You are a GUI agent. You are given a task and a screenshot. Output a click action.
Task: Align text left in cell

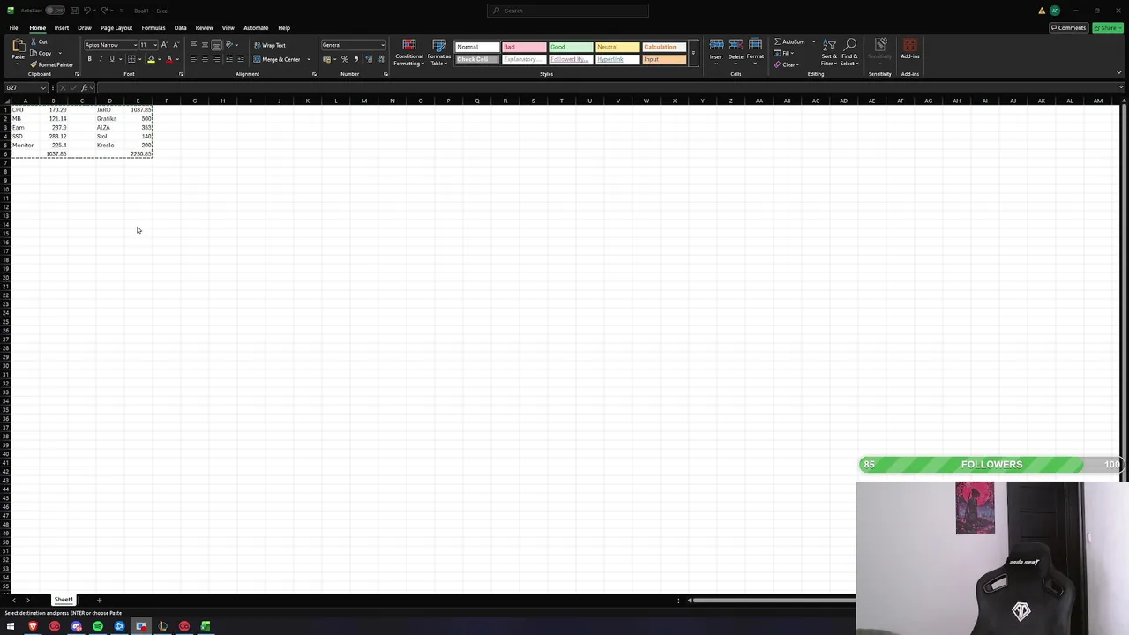(x=193, y=59)
